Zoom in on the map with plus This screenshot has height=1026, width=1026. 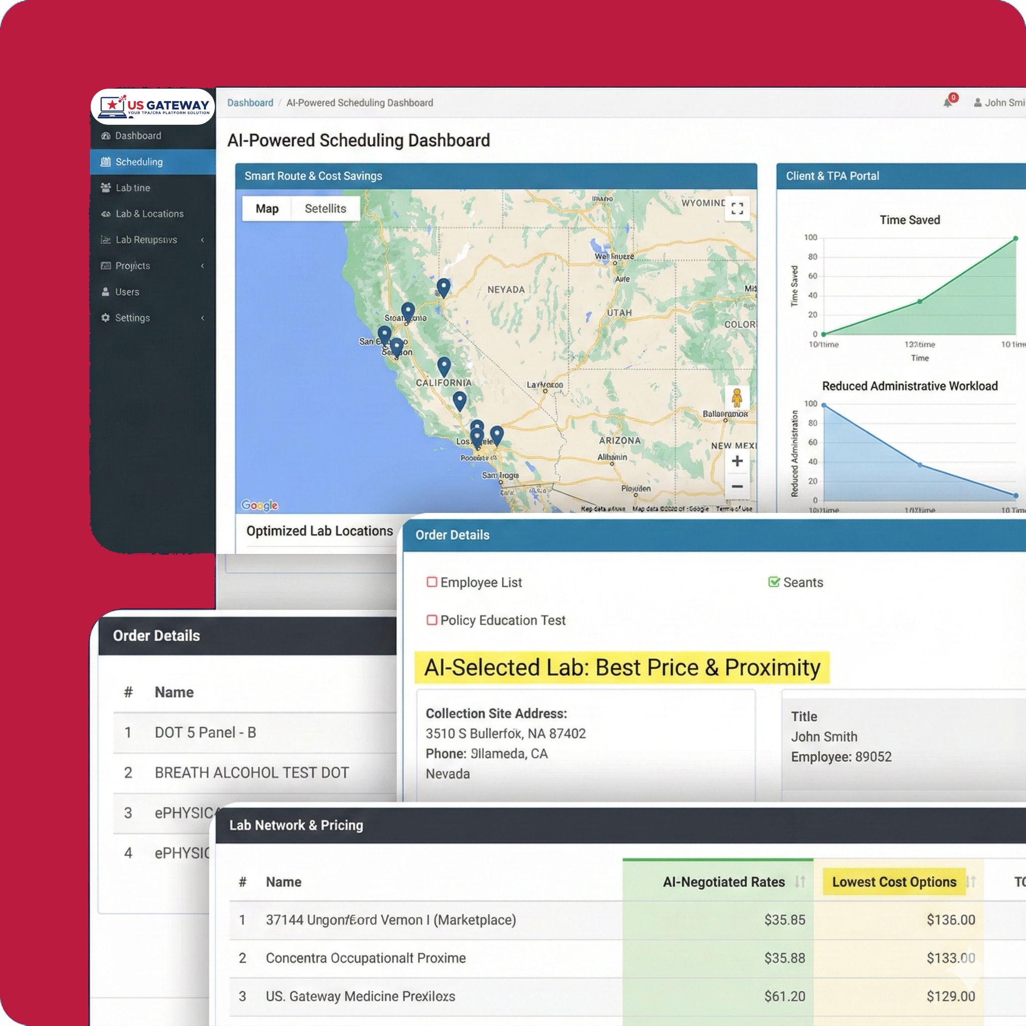(737, 461)
